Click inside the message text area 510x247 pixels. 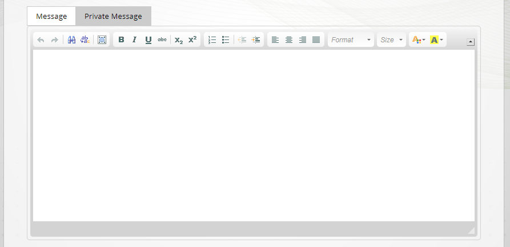coord(254,136)
